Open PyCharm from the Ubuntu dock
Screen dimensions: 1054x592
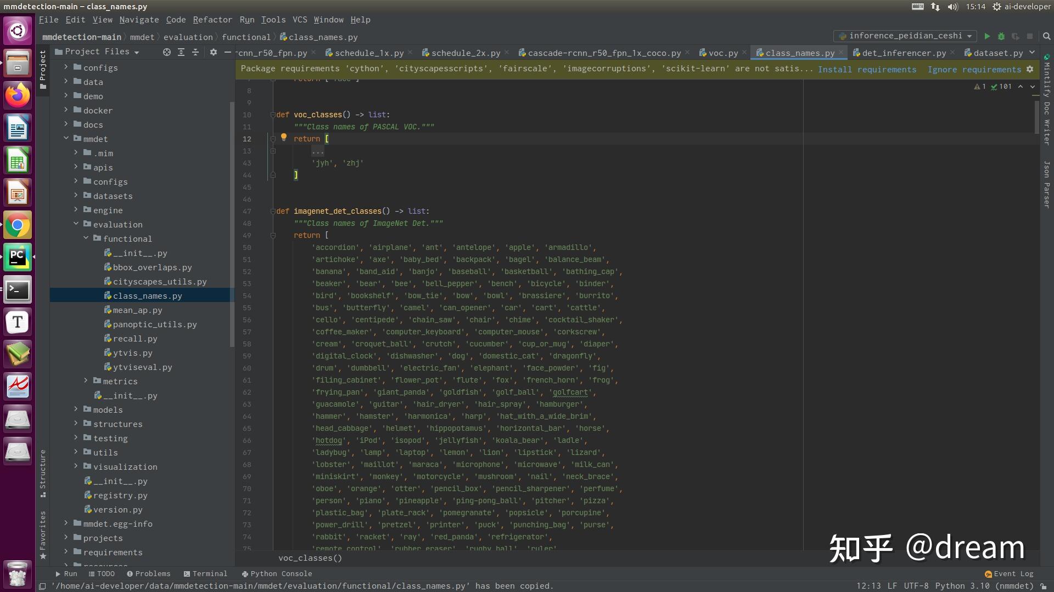click(x=18, y=257)
